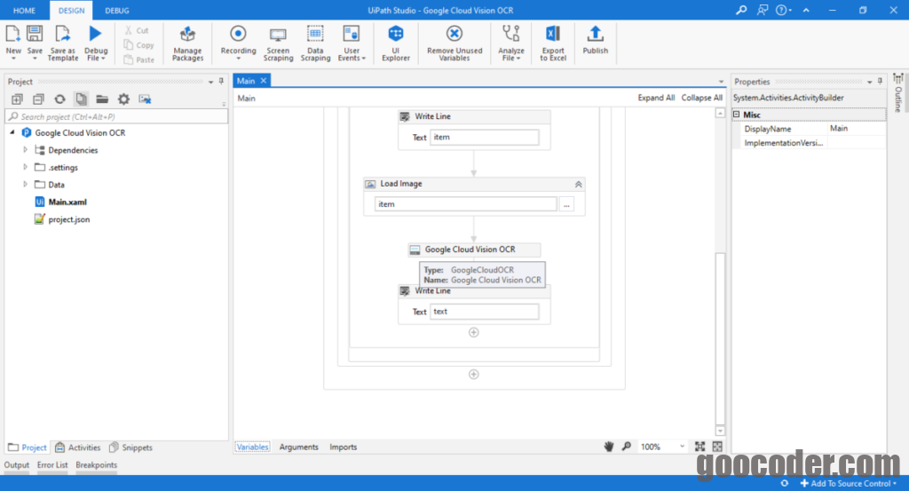The height and width of the screenshot is (491, 909).
Task: Open Project Settings gear icon
Action: pos(123,99)
